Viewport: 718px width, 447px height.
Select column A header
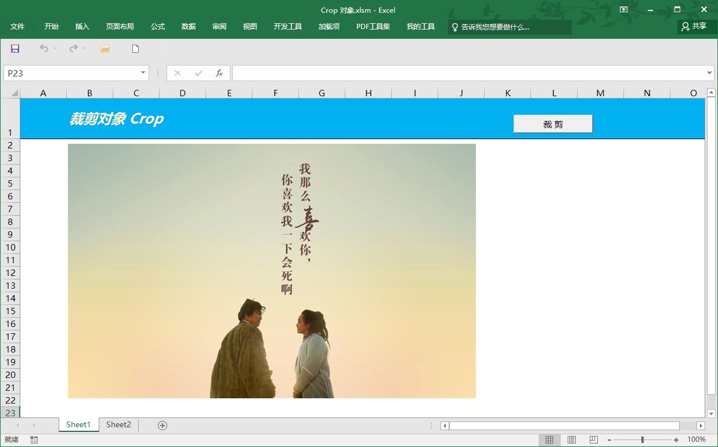[43, 93]
